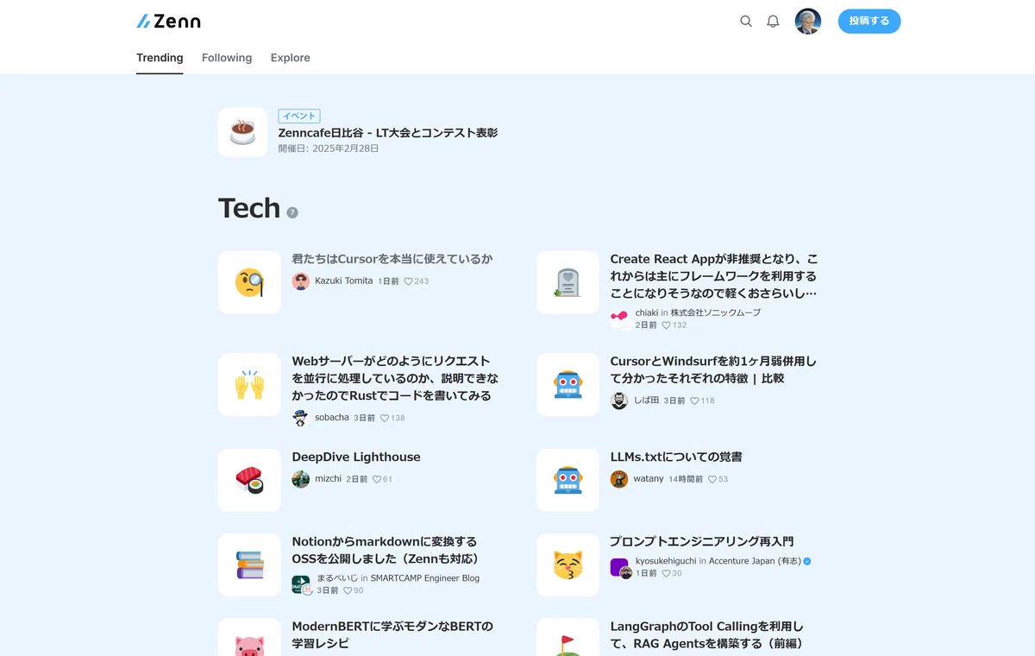Click しば田's avatar
The image size is (1035, 656).
(x=619, y=401)
